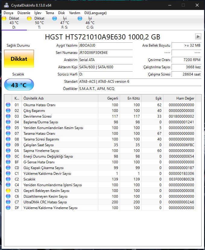This screenshot has height=250, width=205.
Task: Open the Yardım menu
Action: coord(74,13)
